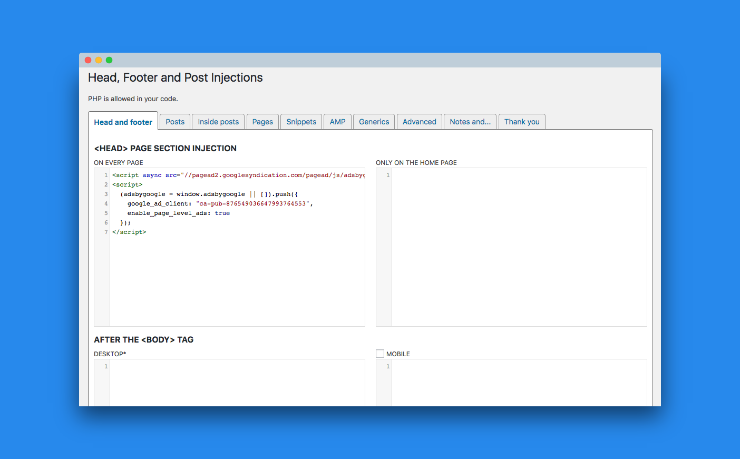Go to the Pages tab

click(x=262, y=122)
